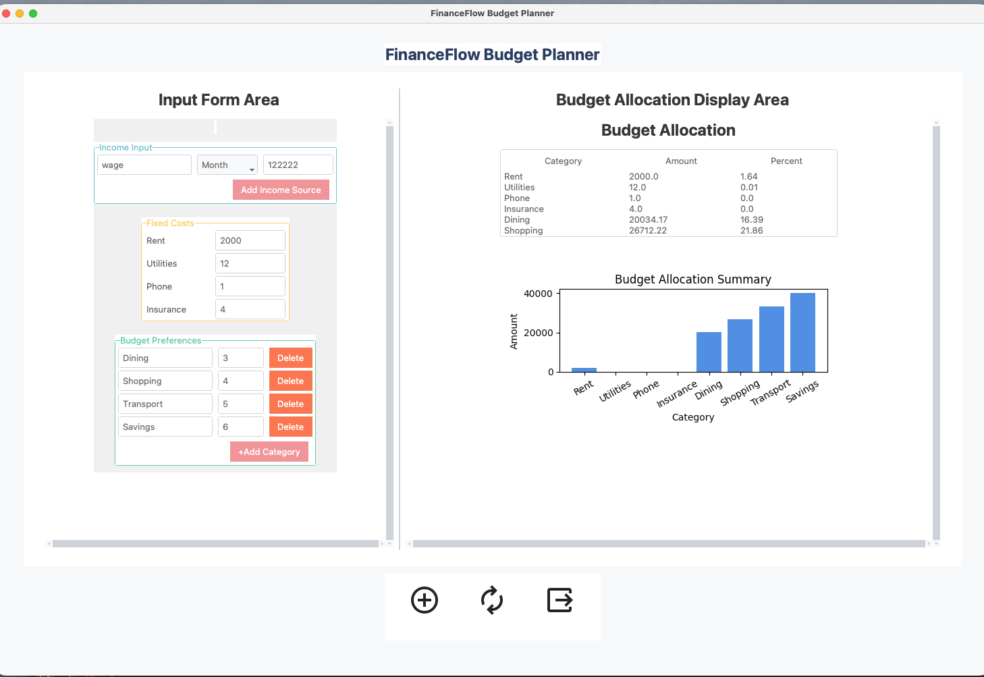
Task: Click the Insurance amount field
Action: point(250,309)
